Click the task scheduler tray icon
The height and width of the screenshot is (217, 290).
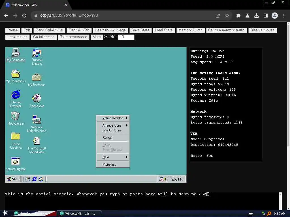click(161, 179)
